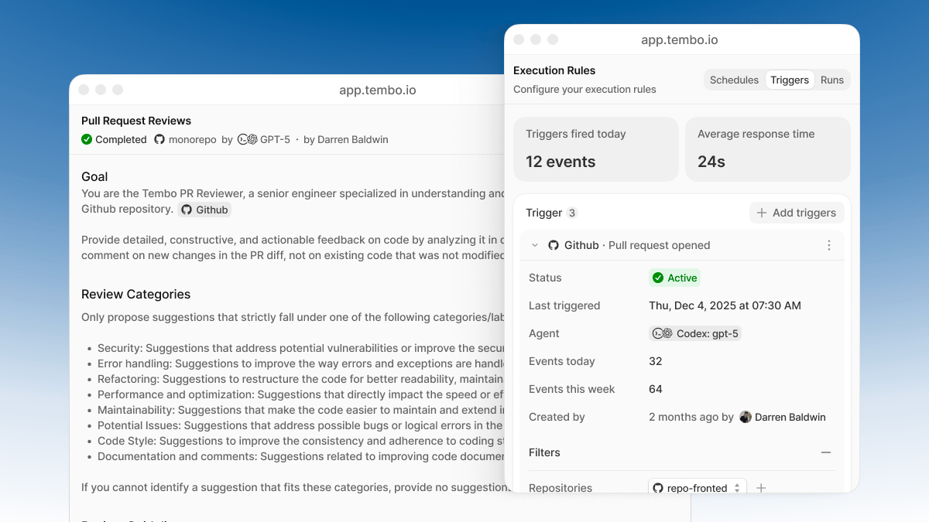The image size is (929, 522).
Task: Collapse the Filters section minus icon
Action: click(x=826, y=452)
